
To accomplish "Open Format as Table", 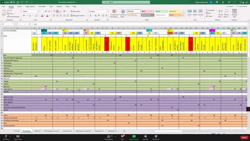I will [x=123, y=14].
